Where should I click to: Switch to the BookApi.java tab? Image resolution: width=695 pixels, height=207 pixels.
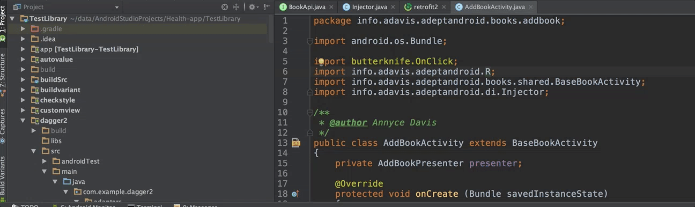click(307, 7)
